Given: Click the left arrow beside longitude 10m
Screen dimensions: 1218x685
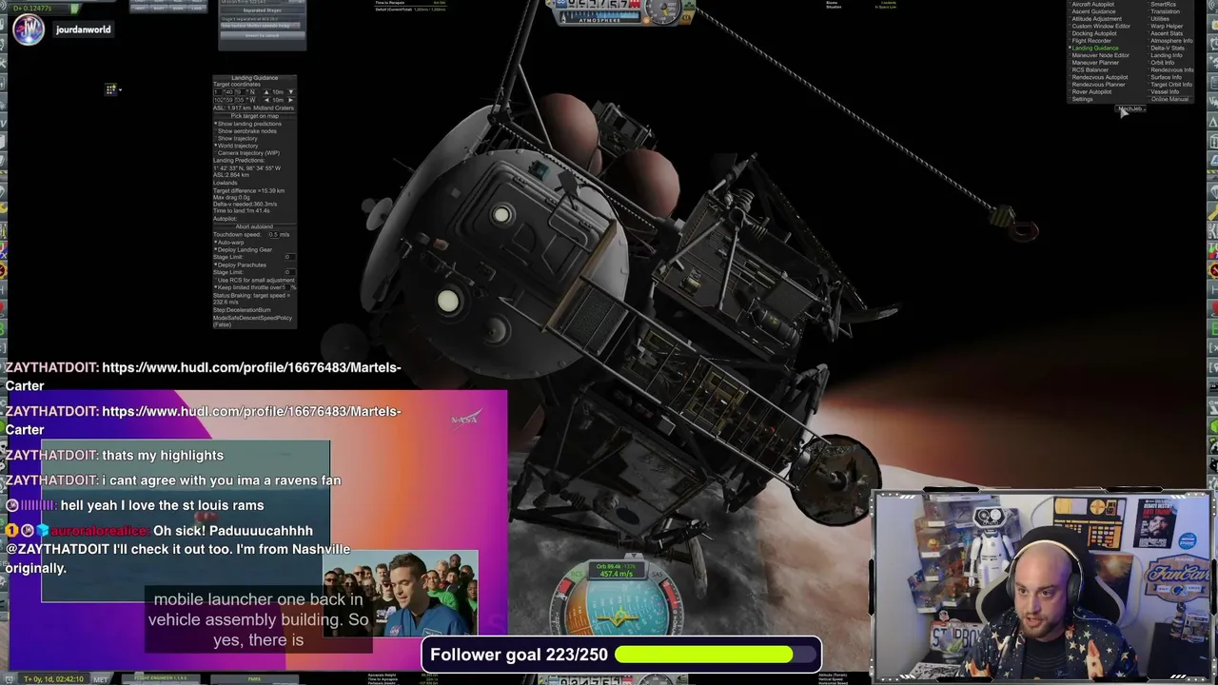Looking at the screenshot, I should click(266, 100).
